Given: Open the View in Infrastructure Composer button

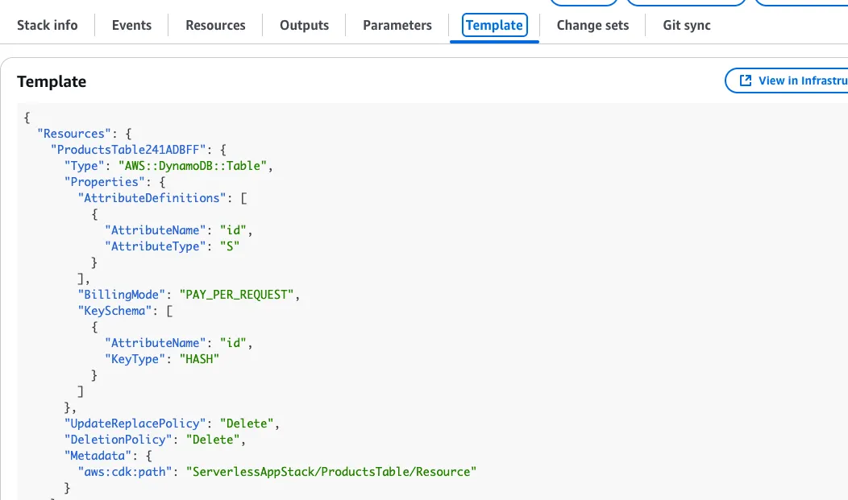Looking at the screenshot, I should [x=787, y=81].
